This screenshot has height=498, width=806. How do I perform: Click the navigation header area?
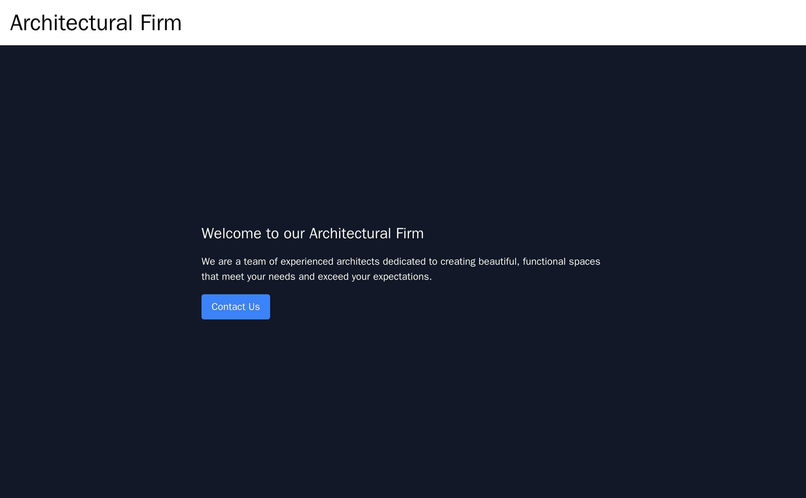coord(402,22)
